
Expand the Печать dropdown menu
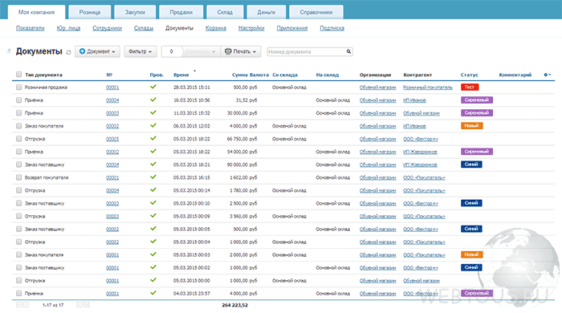pos(241,51)
